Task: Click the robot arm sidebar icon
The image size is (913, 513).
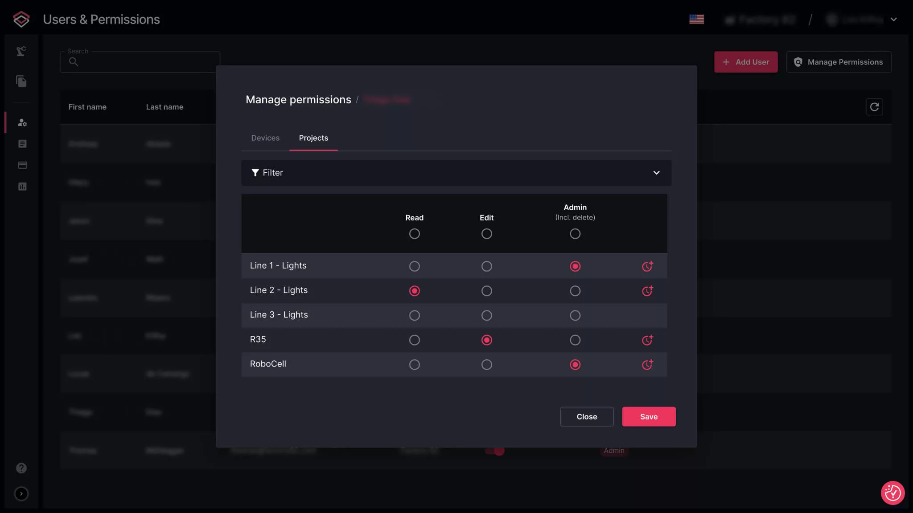Action: pos(21,51)
